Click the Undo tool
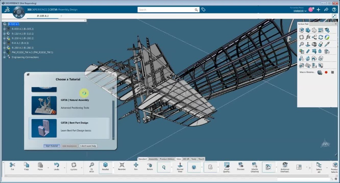This screenshot has width=340, height=183. coord(56,166)
